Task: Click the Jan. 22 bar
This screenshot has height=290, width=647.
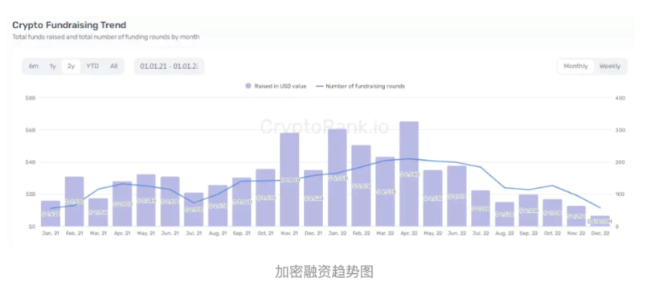Action: (337, 178)
